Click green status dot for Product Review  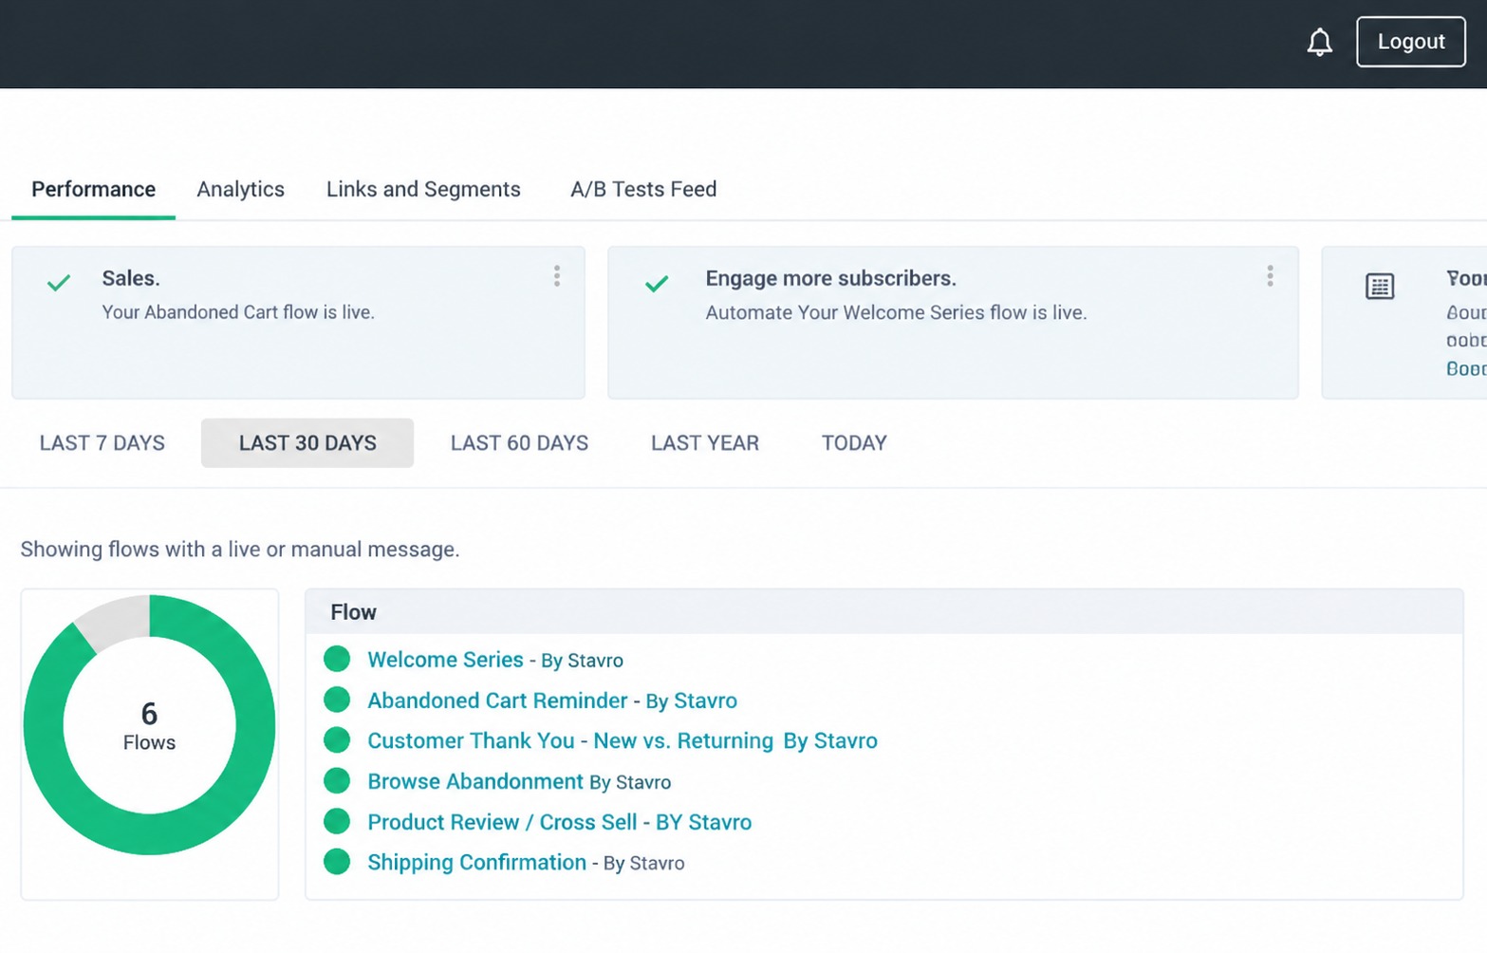(x=337, y=821)
